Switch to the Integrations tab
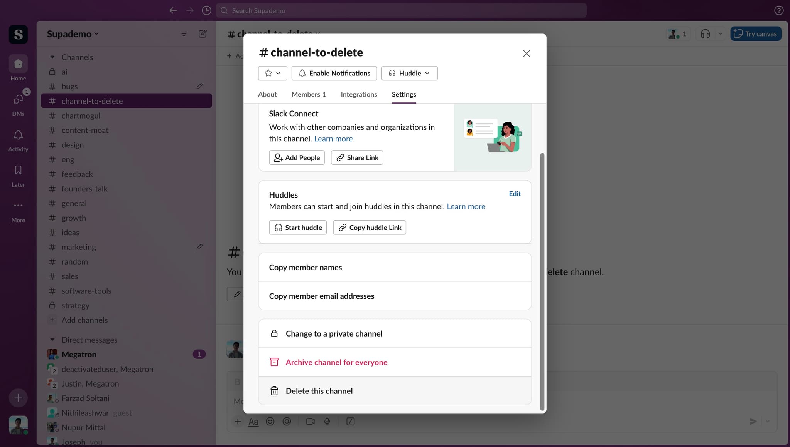Image resolution: width=790 pixels, height=447 pixels. tap(359, 94)
